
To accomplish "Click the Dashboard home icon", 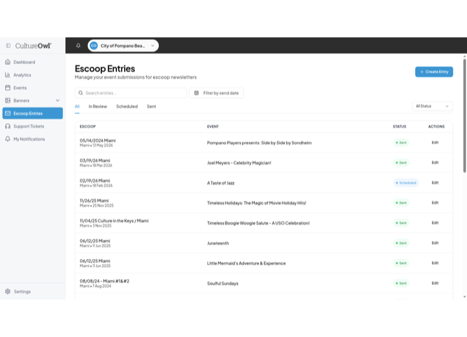I will click(8, 62).
